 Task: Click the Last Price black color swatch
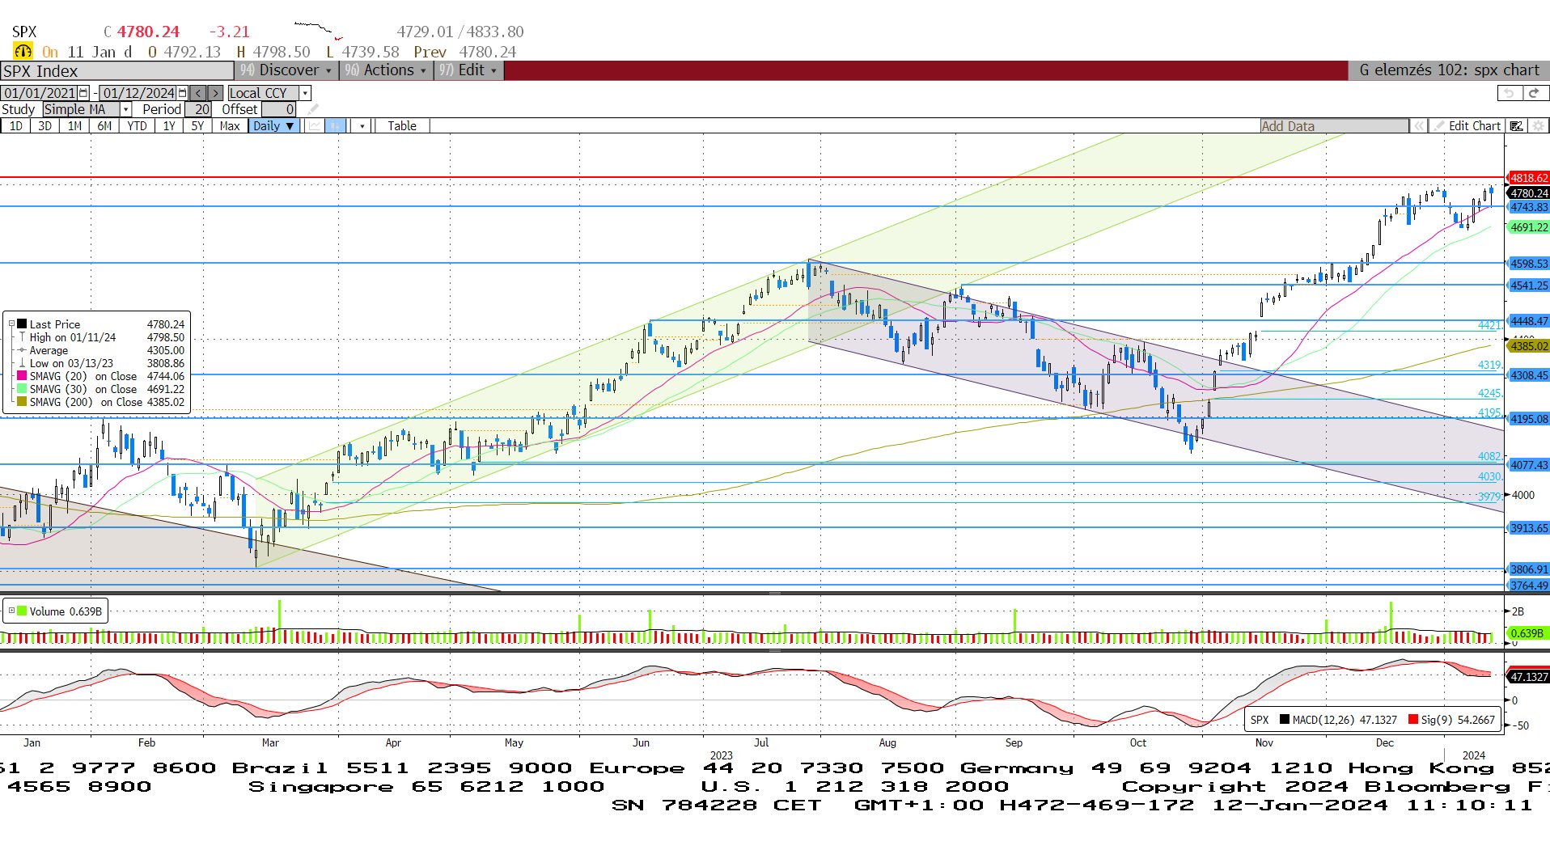tap(22, 324)
